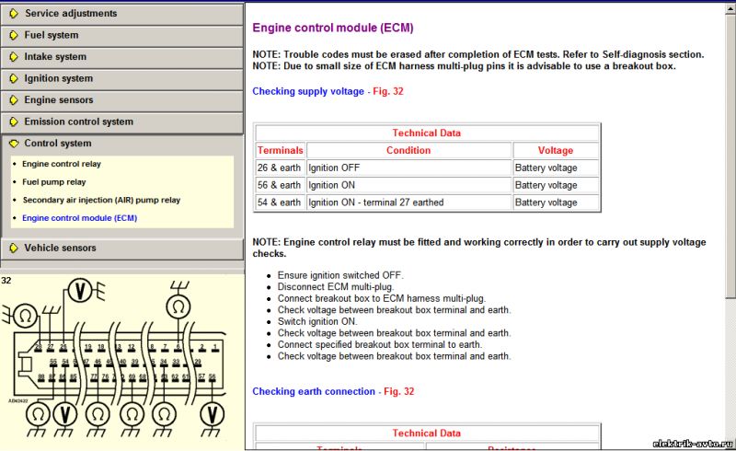Expand the Emission control system section
Screen dimensions: 736x451
tap(122, 121)
